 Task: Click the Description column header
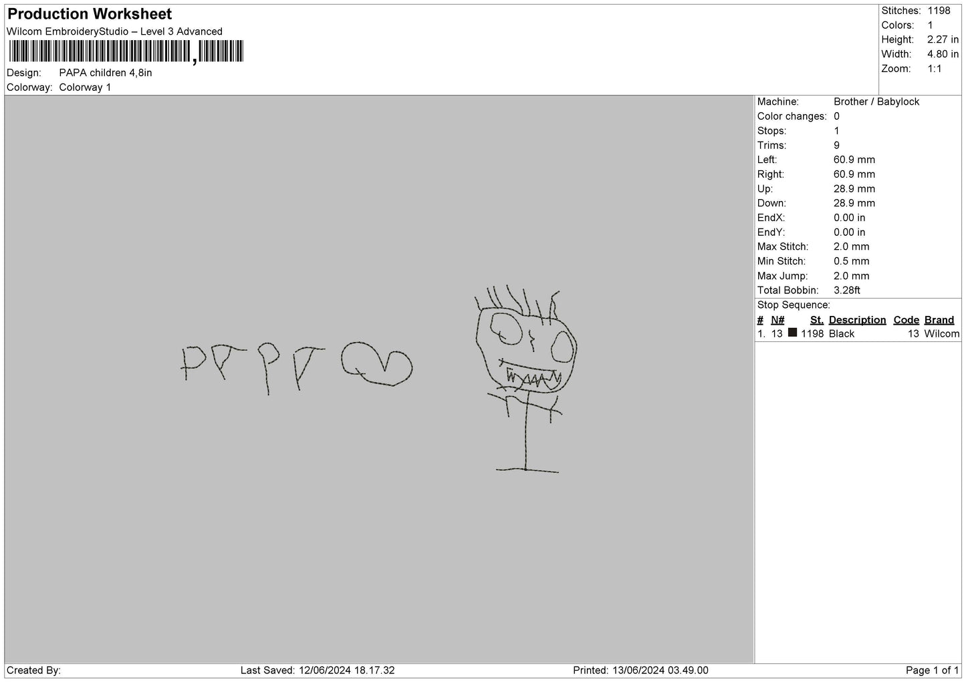pyautogui.click(x=857, y=320)
